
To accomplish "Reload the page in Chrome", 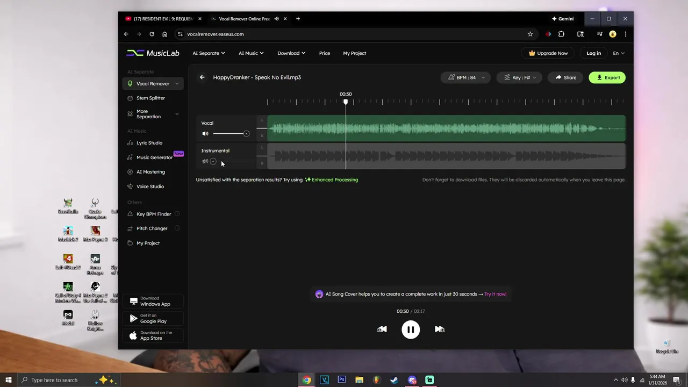I will point(152,34).
